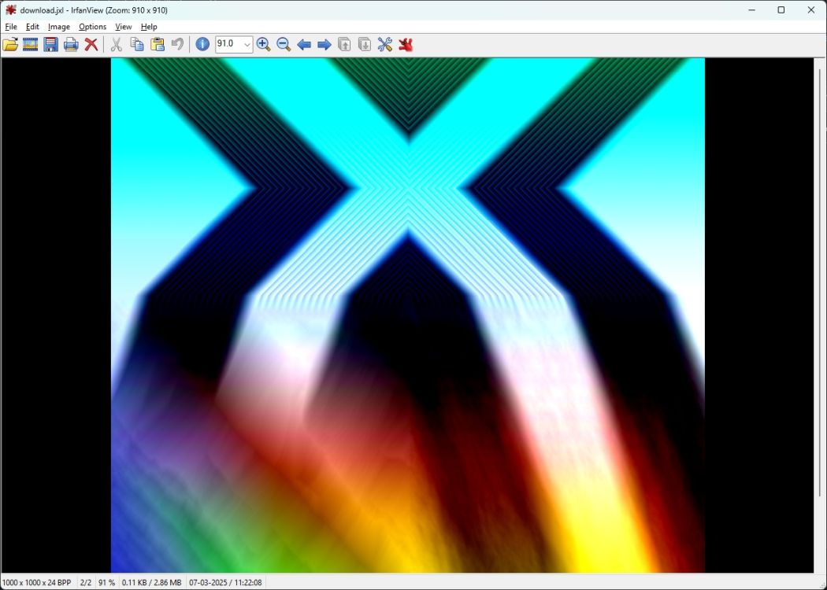Open the zoom percentage dropdown
This screenshot has height=590, width=827.
click(x=247, y=45)
